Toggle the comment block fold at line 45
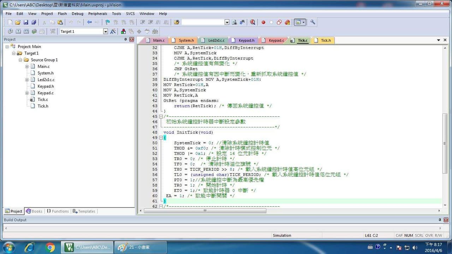This screenshot has width=452, height=254. coord(161,116)
